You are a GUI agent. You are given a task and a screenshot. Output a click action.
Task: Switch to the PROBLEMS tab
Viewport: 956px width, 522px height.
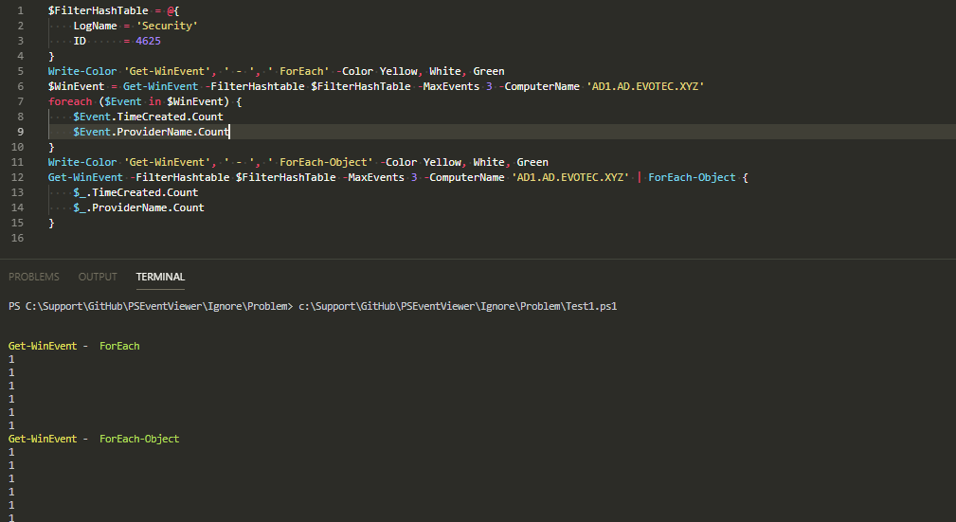(x=33, y=277)
